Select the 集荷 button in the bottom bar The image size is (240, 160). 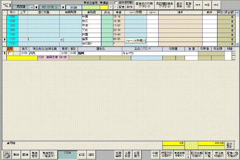16,154
